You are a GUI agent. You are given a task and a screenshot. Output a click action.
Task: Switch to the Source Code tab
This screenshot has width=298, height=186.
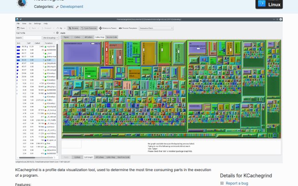coord(112,37)
